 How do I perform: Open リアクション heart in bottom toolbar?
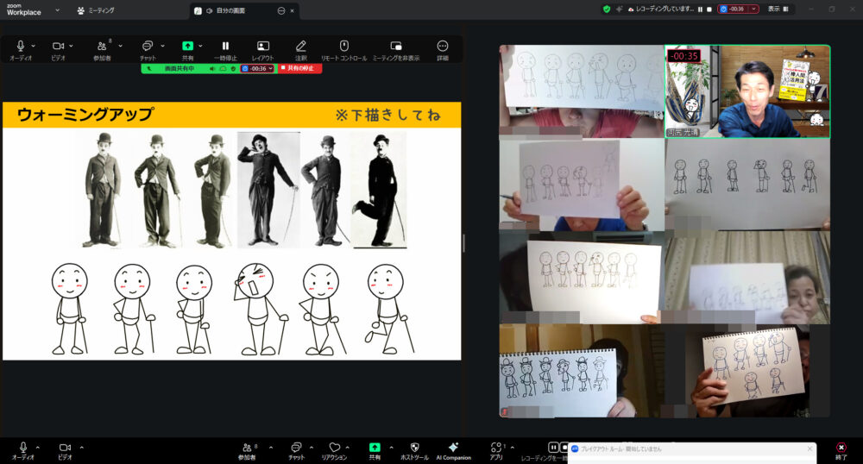click(335, 448)
